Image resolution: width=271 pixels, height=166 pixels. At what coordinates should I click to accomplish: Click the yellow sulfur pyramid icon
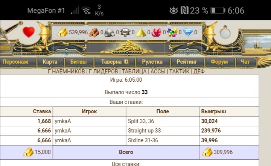[x=141, y=32]
